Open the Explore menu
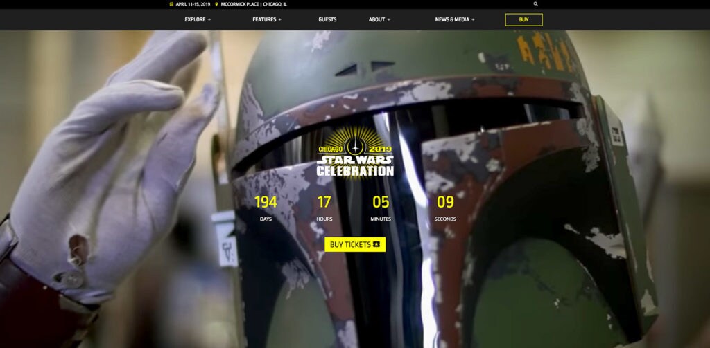 click(x=195, y=19)
